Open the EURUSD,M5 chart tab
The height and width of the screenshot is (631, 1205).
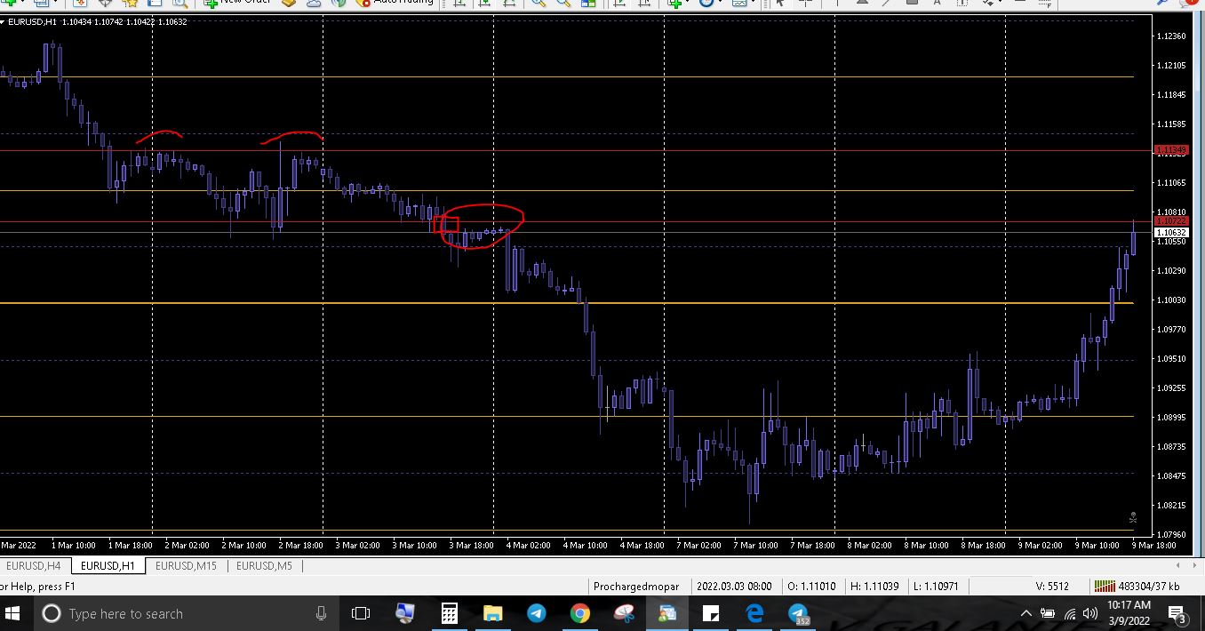pyautogui.click(x=264, y=565)
